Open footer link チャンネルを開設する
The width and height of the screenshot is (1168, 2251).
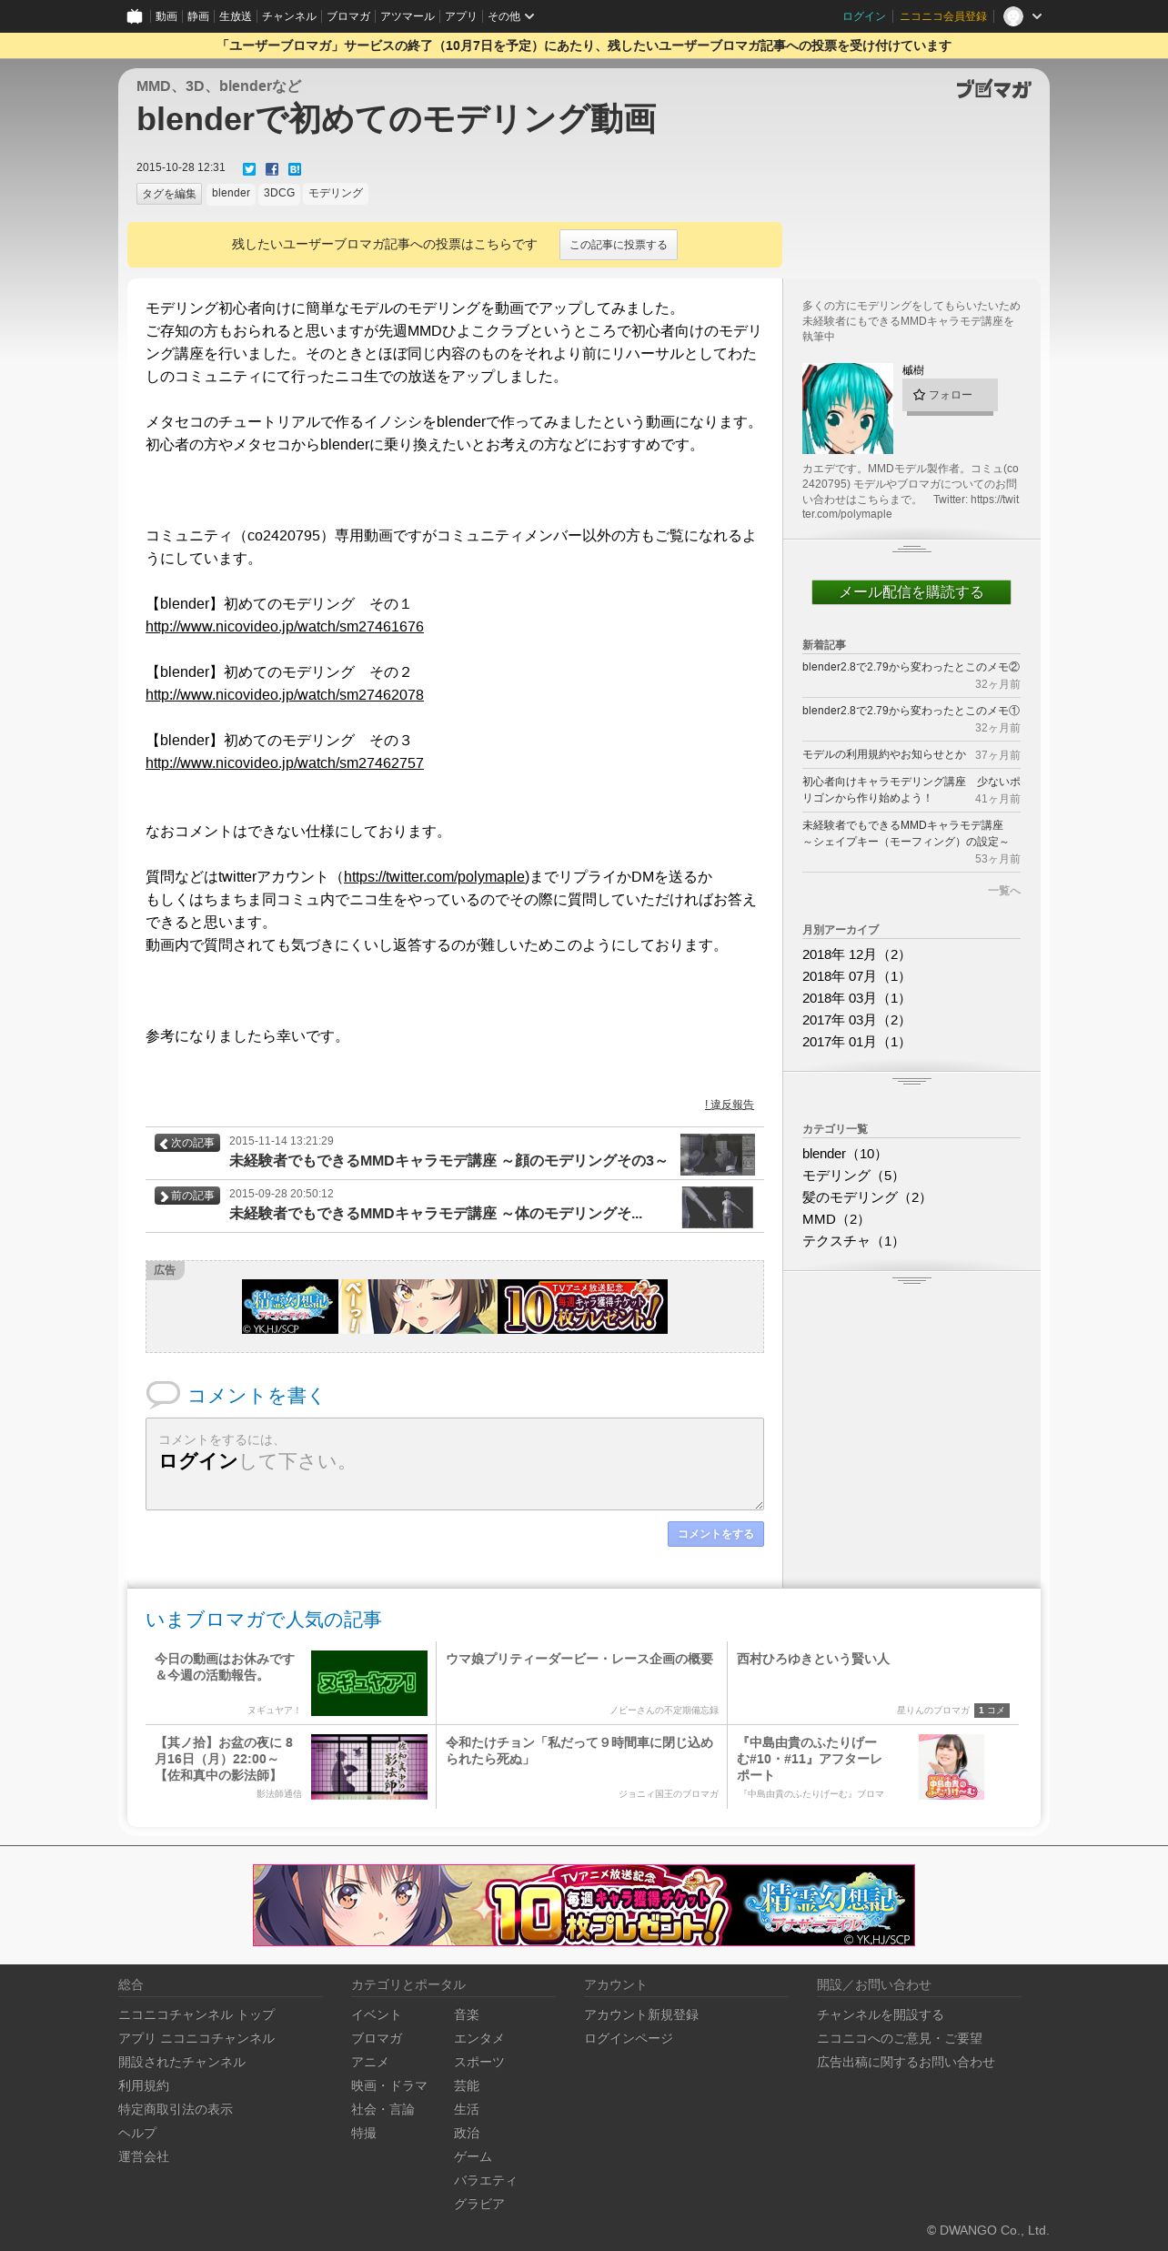pyautogui.click(x=881, y=2014)
